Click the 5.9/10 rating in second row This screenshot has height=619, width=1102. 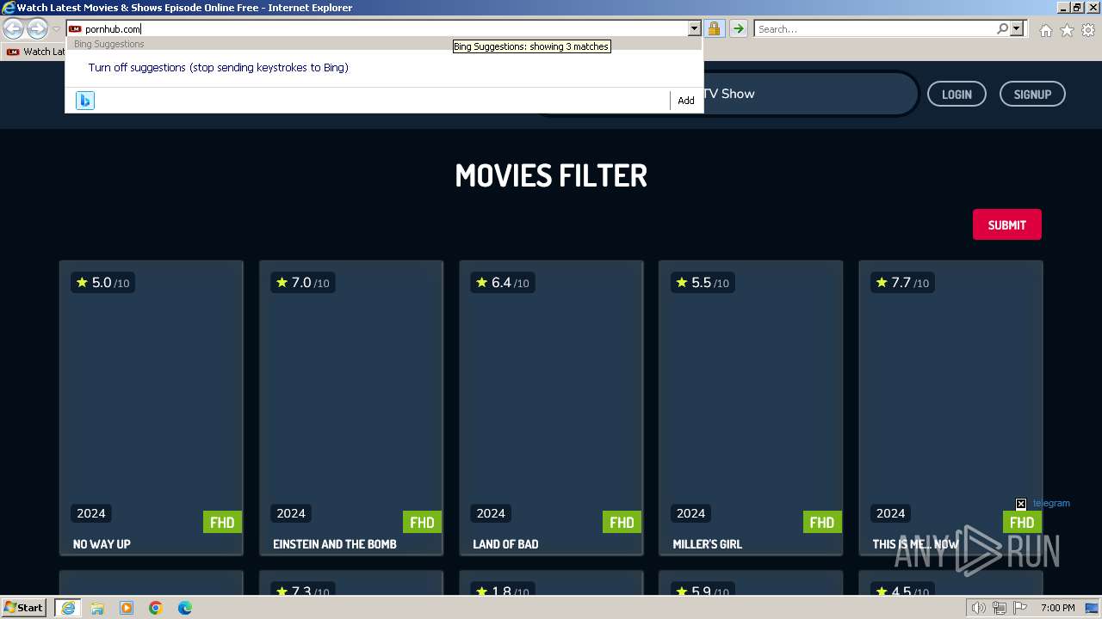coord(702,591)
